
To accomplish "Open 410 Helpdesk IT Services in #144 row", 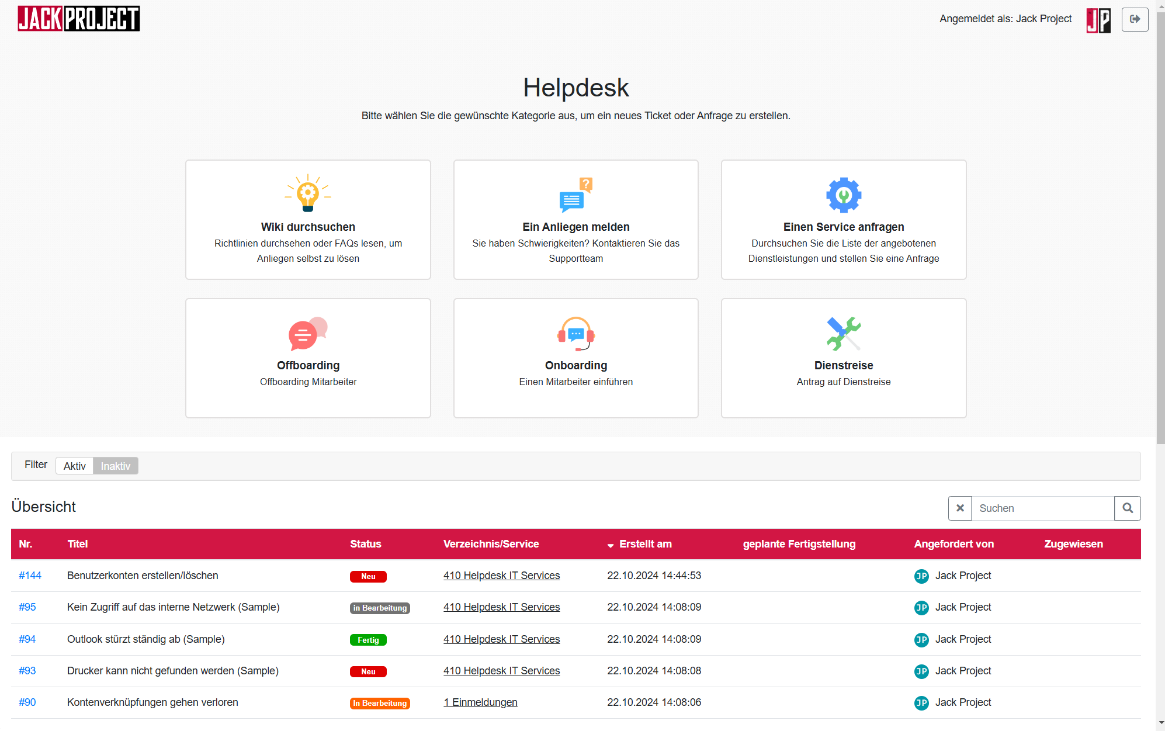I will (501, 576).
